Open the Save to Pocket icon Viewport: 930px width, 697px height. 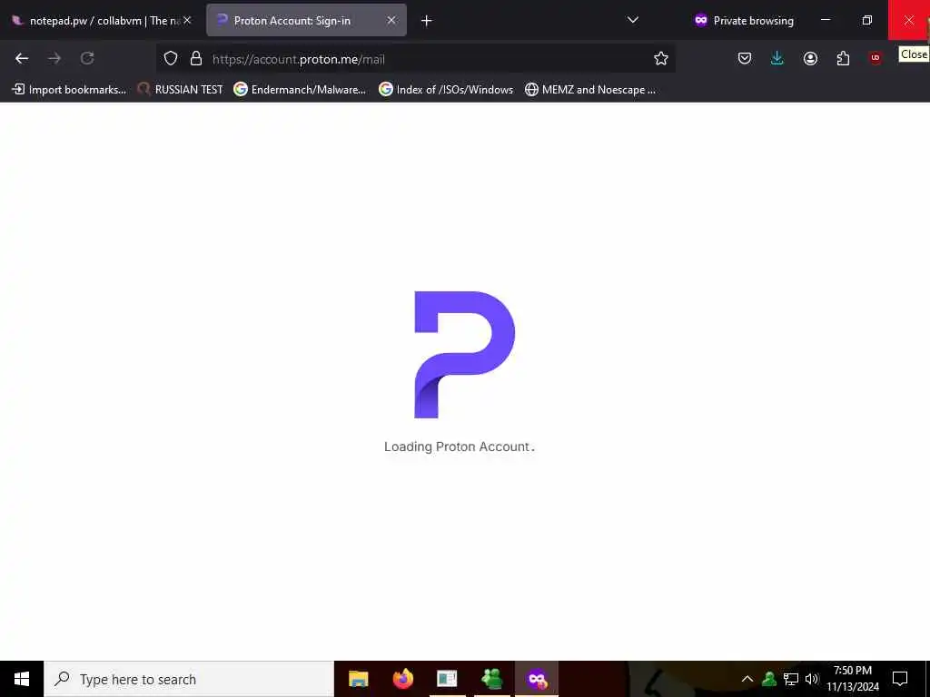tap(745, 58)
